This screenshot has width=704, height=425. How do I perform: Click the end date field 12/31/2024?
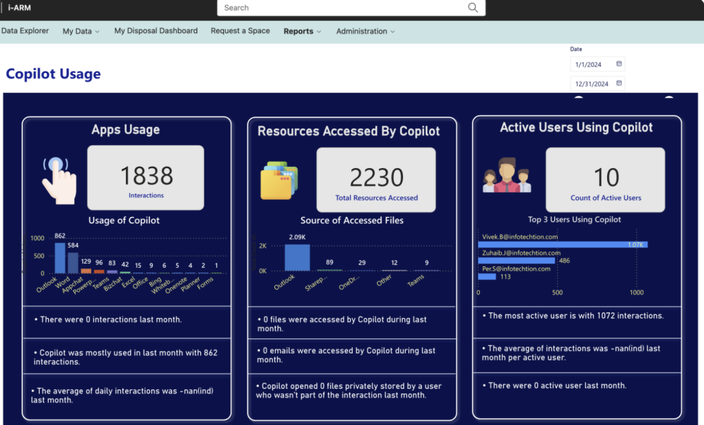tap(597, 83)
